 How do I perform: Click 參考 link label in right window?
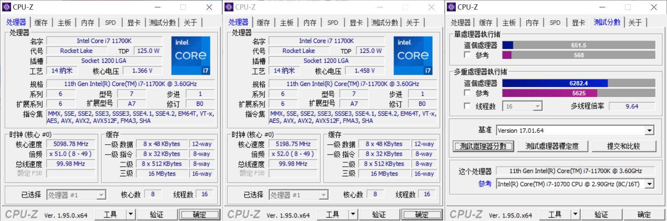485,184
